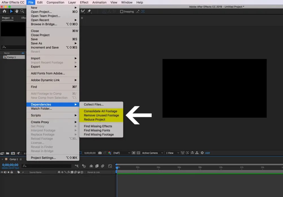Click the Interpret Footage icon in Project panel
This screenshot has width=283, height=197.
tap(2, 153)
